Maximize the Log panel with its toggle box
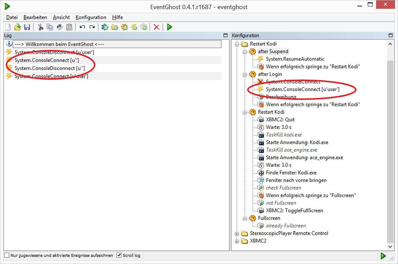 (226, 35)
